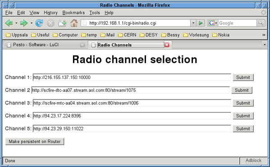This screenshot has height=167, width=270.
Task: Open the Bookmarks menu
Action: click(x=73, y=13)
